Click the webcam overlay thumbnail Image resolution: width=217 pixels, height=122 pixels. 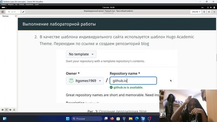click(x=188, y=106)
